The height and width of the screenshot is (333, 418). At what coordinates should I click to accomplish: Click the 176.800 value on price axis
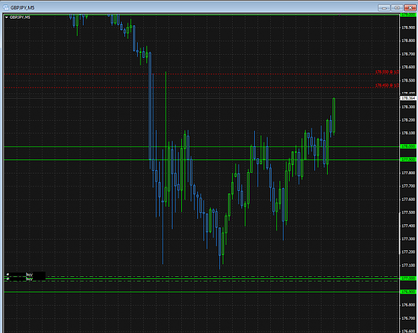[408, 305]
